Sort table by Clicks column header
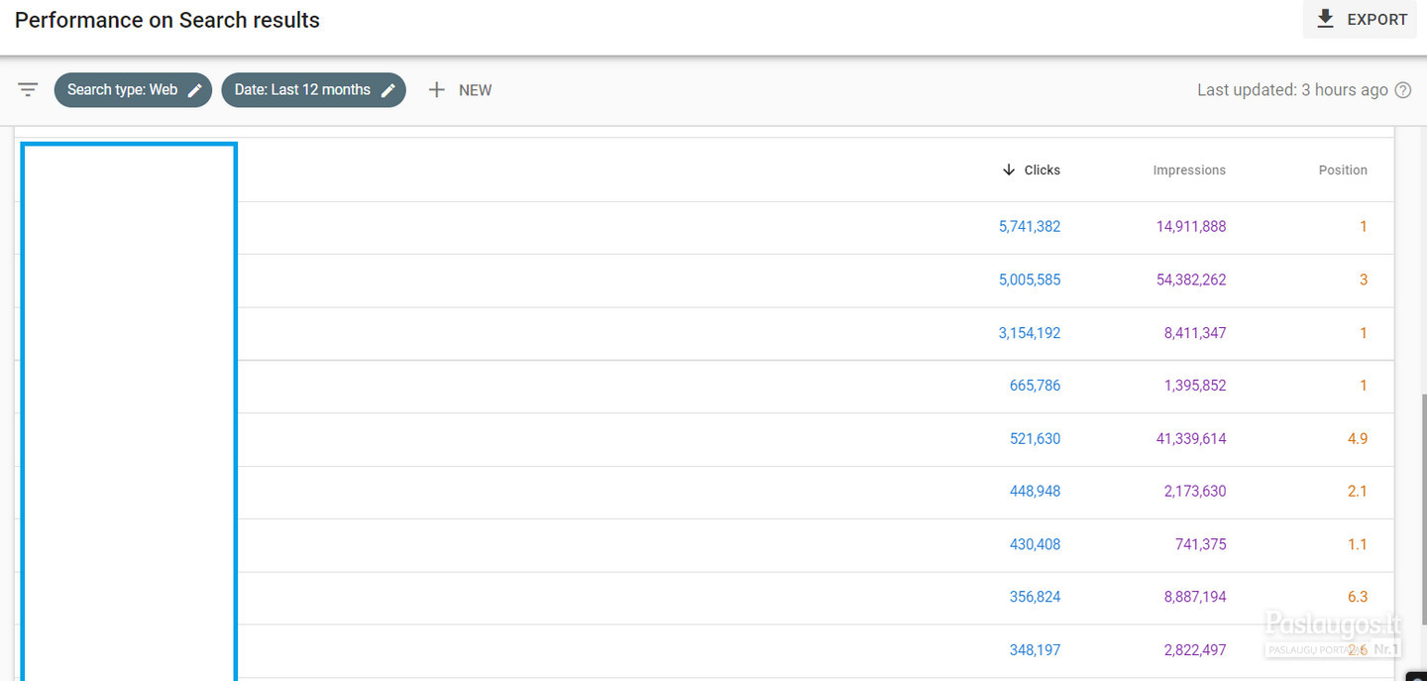1427x681 pixels. 1042,170
